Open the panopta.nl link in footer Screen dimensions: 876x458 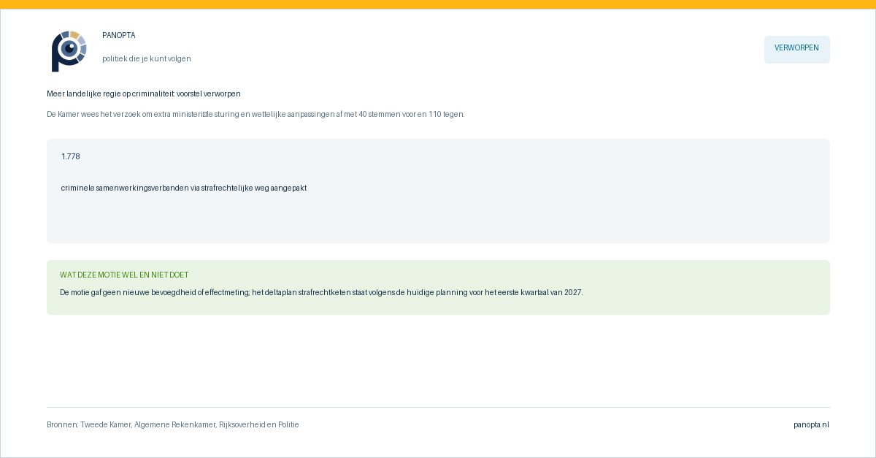[x=811, y=424]
